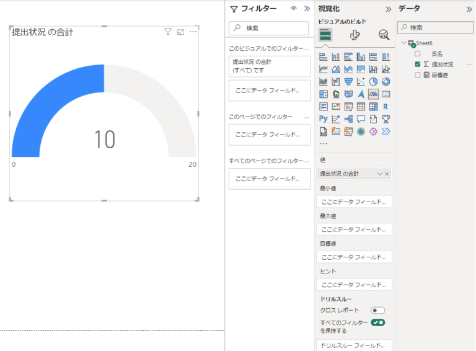Pick the funnel chart visual

[348, 81]
